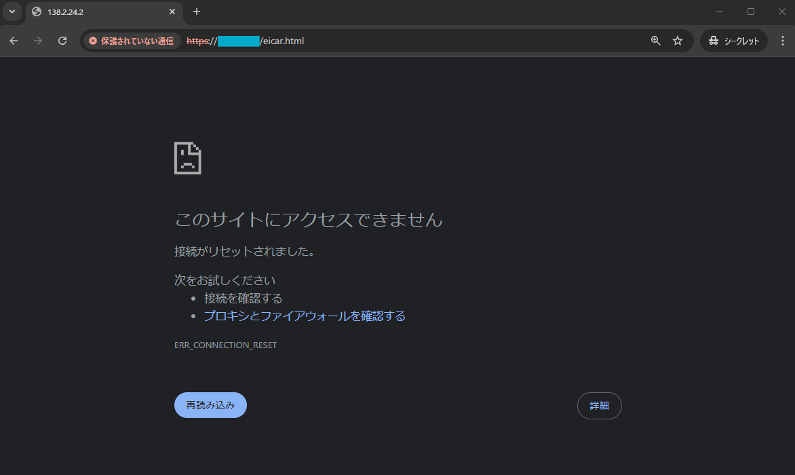The width and height of the screenshot is (795, 475).
Task: Click the sad document error icon
Action: click(x=187, y=157)
